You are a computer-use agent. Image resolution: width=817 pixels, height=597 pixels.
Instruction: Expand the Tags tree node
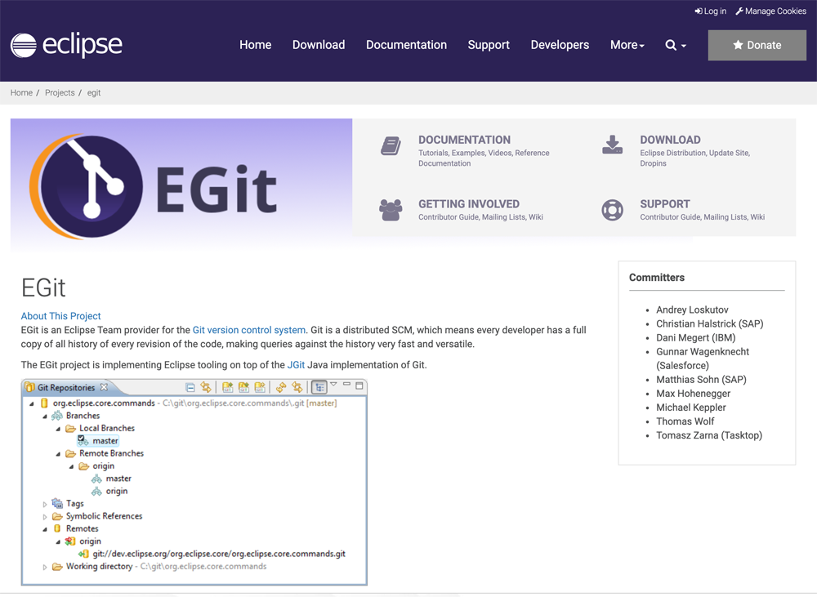(45, 504)
